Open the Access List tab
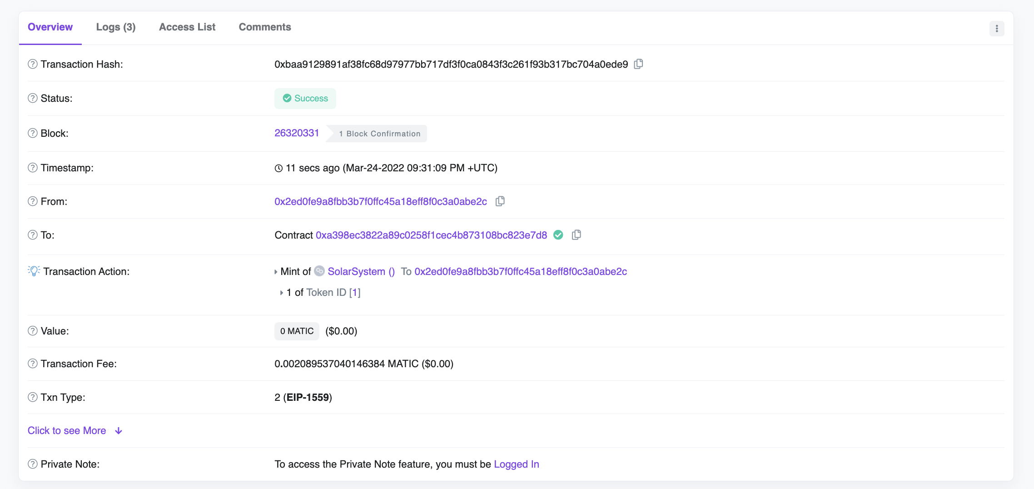 [187, 27]
